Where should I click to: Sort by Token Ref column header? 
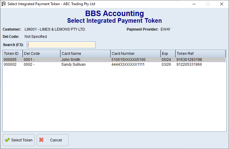pos(200,54)
